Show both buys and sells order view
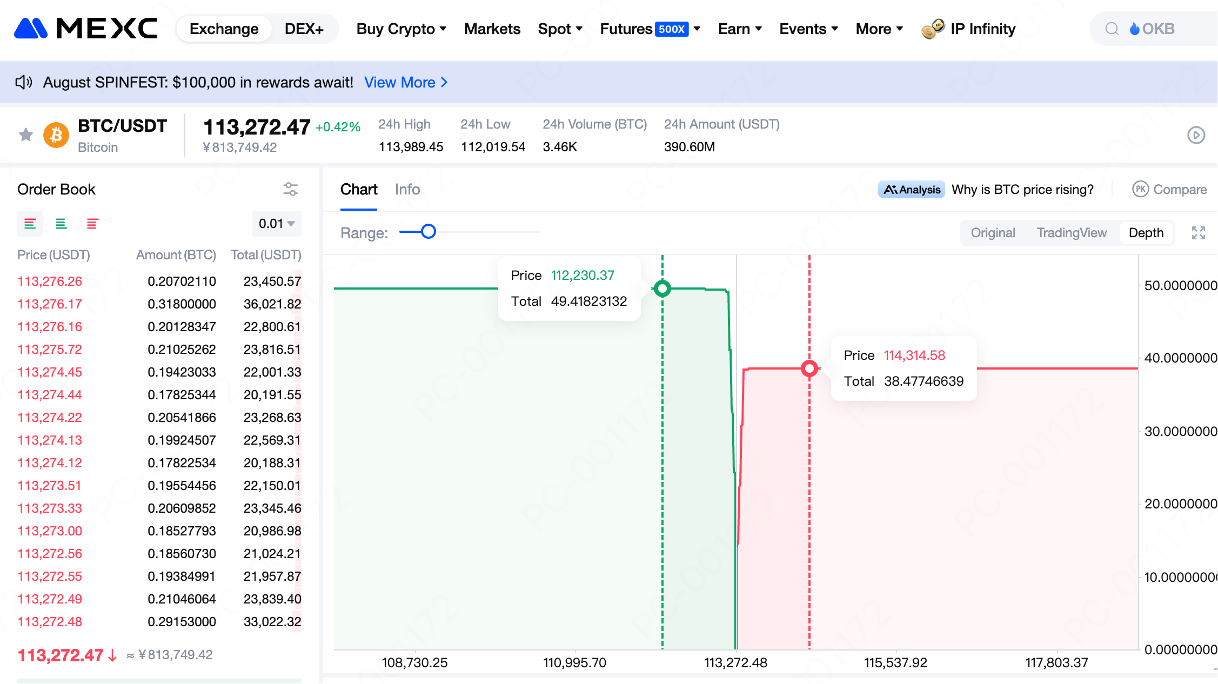This screenshot has height=684, width=1218. (30, 224)
